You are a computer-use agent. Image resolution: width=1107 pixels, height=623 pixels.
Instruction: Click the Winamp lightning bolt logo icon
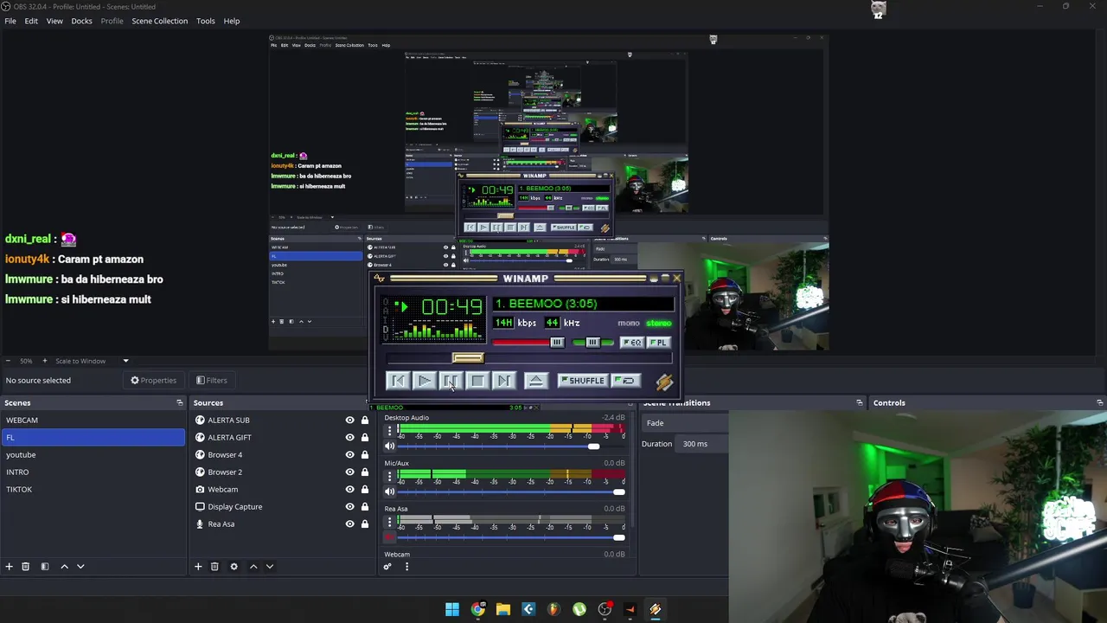coord(664,382)
